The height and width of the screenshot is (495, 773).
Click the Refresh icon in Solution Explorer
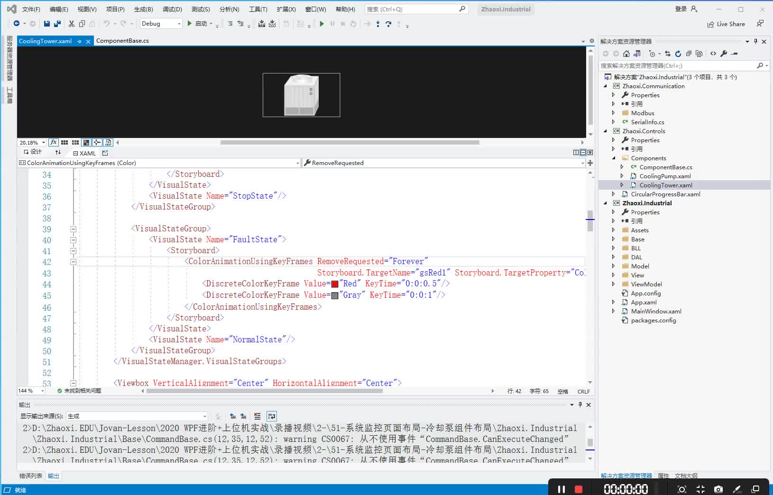[x=678, y=54]
